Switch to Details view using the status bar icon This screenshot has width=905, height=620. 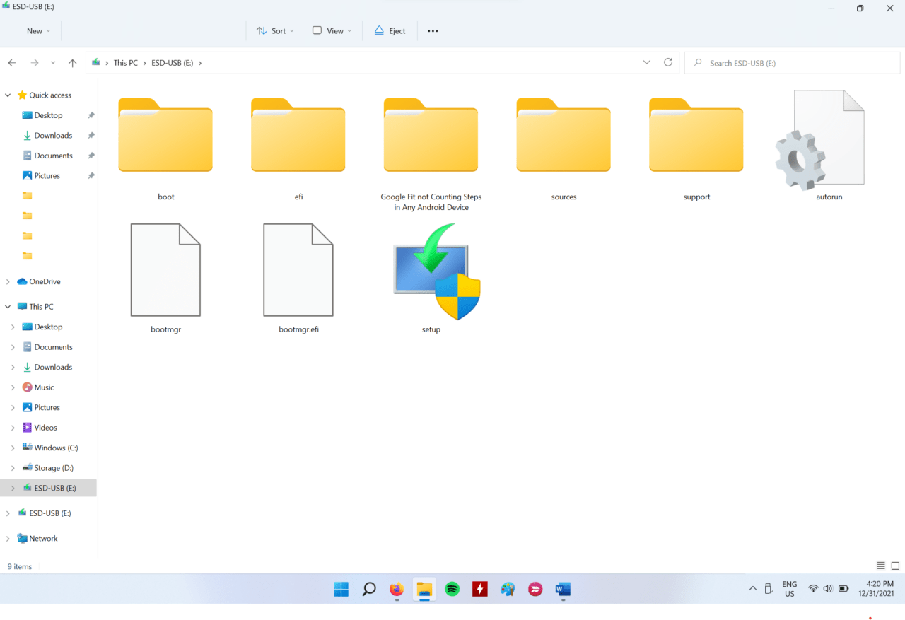(x=881, y=566)
